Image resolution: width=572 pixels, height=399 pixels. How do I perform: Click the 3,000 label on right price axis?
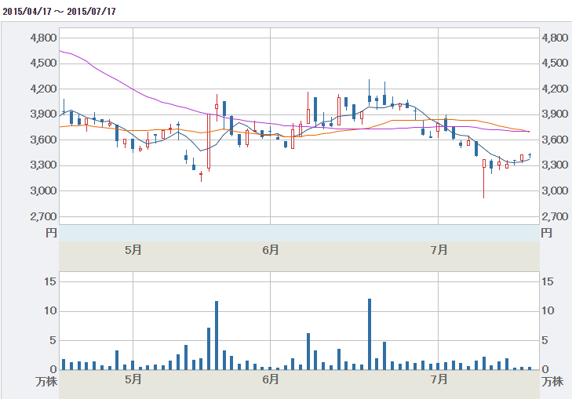click(x=555, y=190)
